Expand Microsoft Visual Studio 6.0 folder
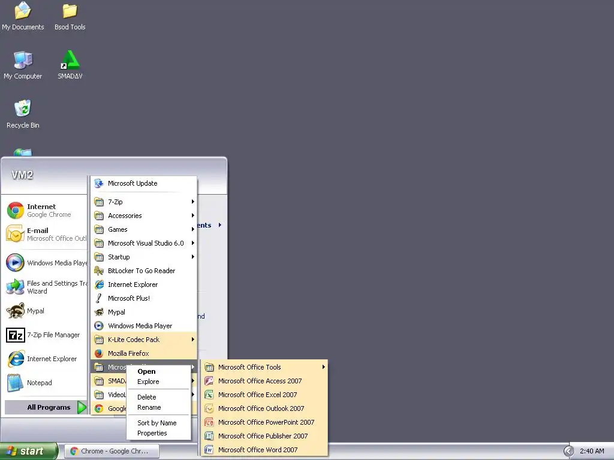This screenshot has height=460, width=614. [x=144, y=243]
